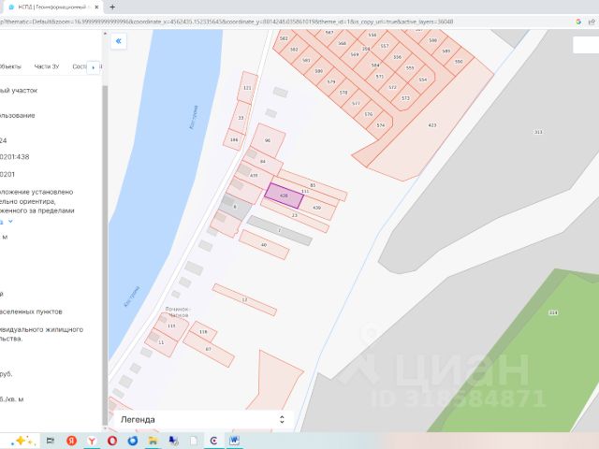Image resolution: width=599 pixels, height=449 pixels.
Task: Open Opera browser from the taskbar
Action: tap(112, 441)
